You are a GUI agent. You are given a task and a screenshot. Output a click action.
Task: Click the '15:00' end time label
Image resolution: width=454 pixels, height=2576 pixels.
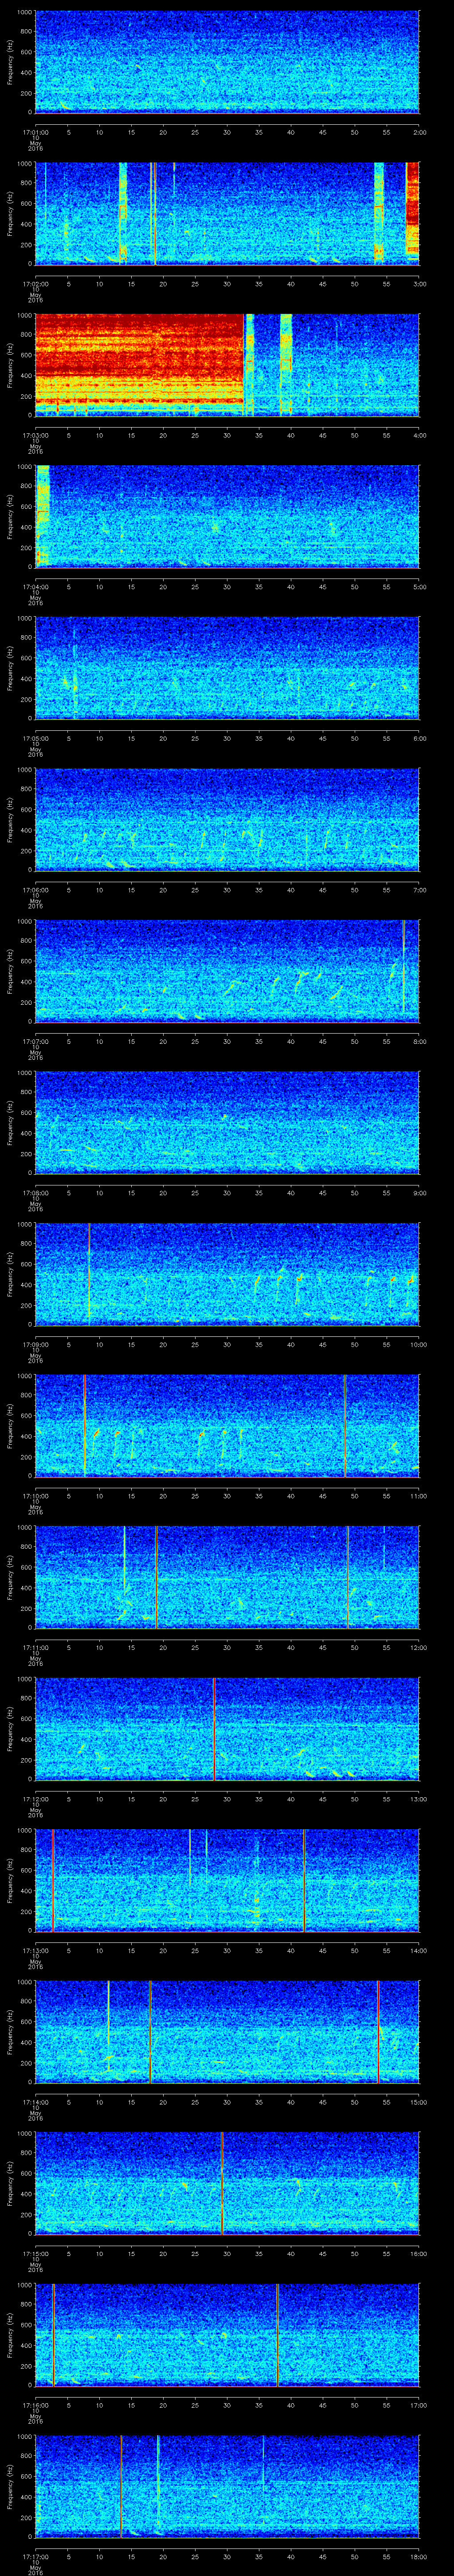click(418, 2101)
